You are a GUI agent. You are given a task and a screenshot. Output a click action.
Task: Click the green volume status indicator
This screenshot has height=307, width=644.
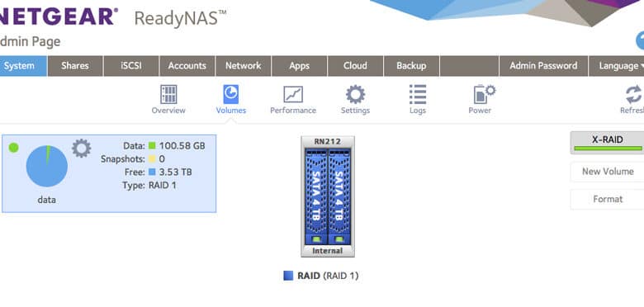click(13, 148)
